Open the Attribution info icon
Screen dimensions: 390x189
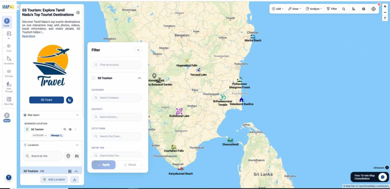point(387,168)
